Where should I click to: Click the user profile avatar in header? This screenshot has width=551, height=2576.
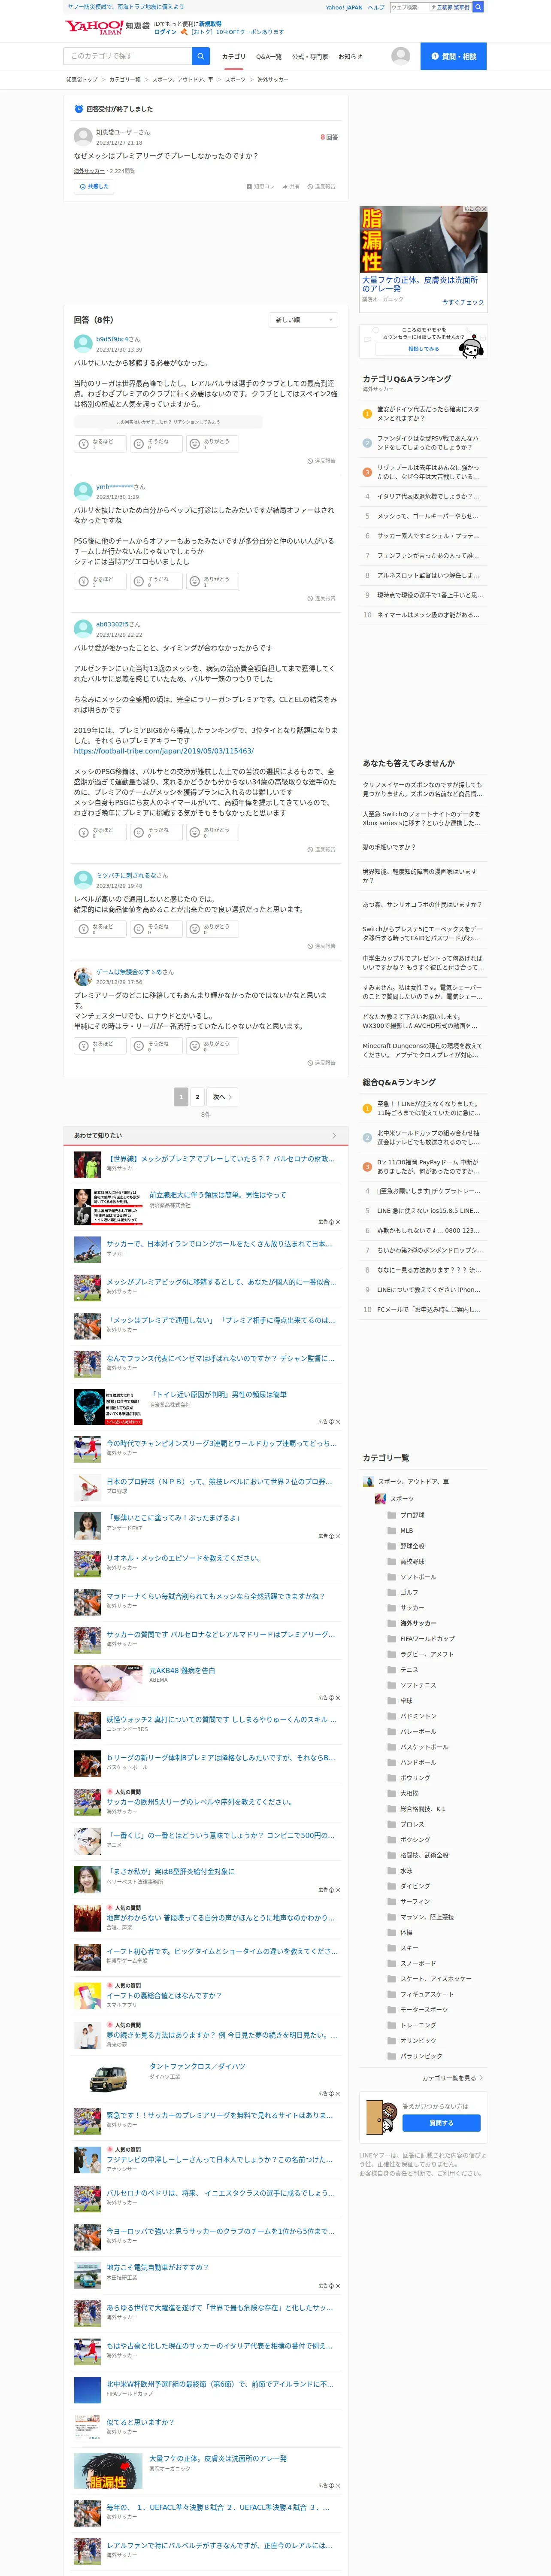(x=400, y=56)
